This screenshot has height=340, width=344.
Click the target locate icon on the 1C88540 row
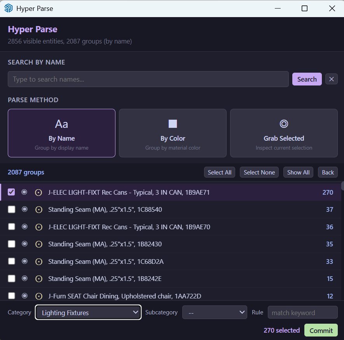point(38,209)
